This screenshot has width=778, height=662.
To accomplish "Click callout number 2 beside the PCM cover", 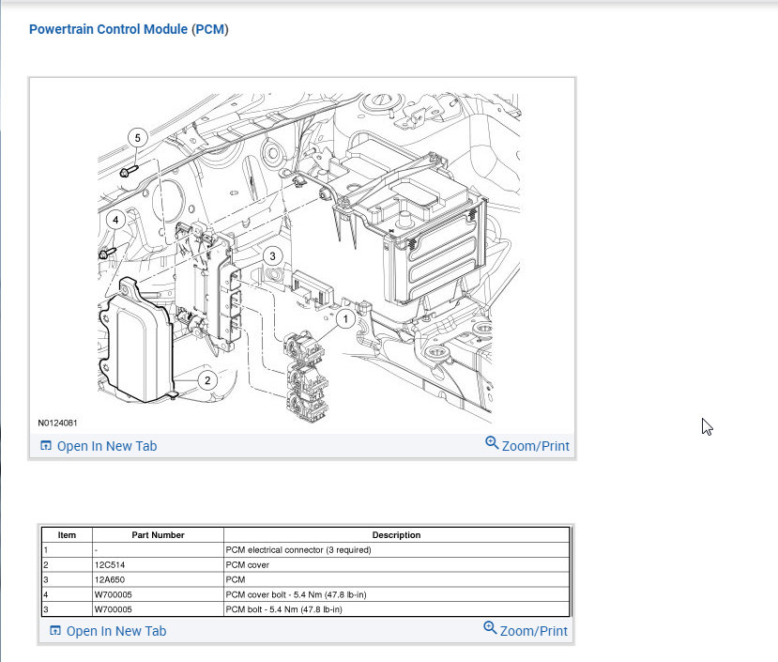I will [x=207, y=381].
